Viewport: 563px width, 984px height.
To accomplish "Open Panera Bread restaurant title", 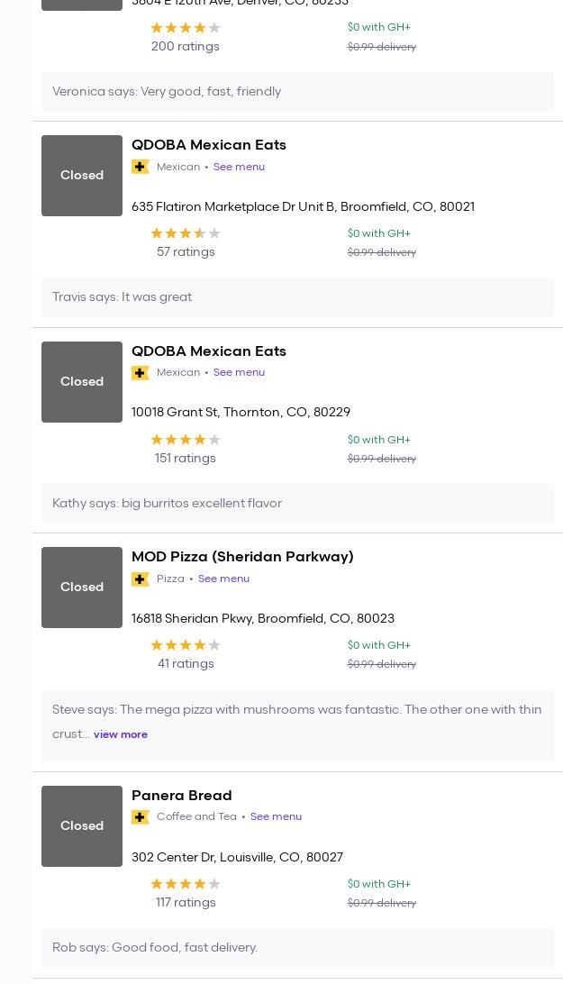I will (x=182, y=796).
